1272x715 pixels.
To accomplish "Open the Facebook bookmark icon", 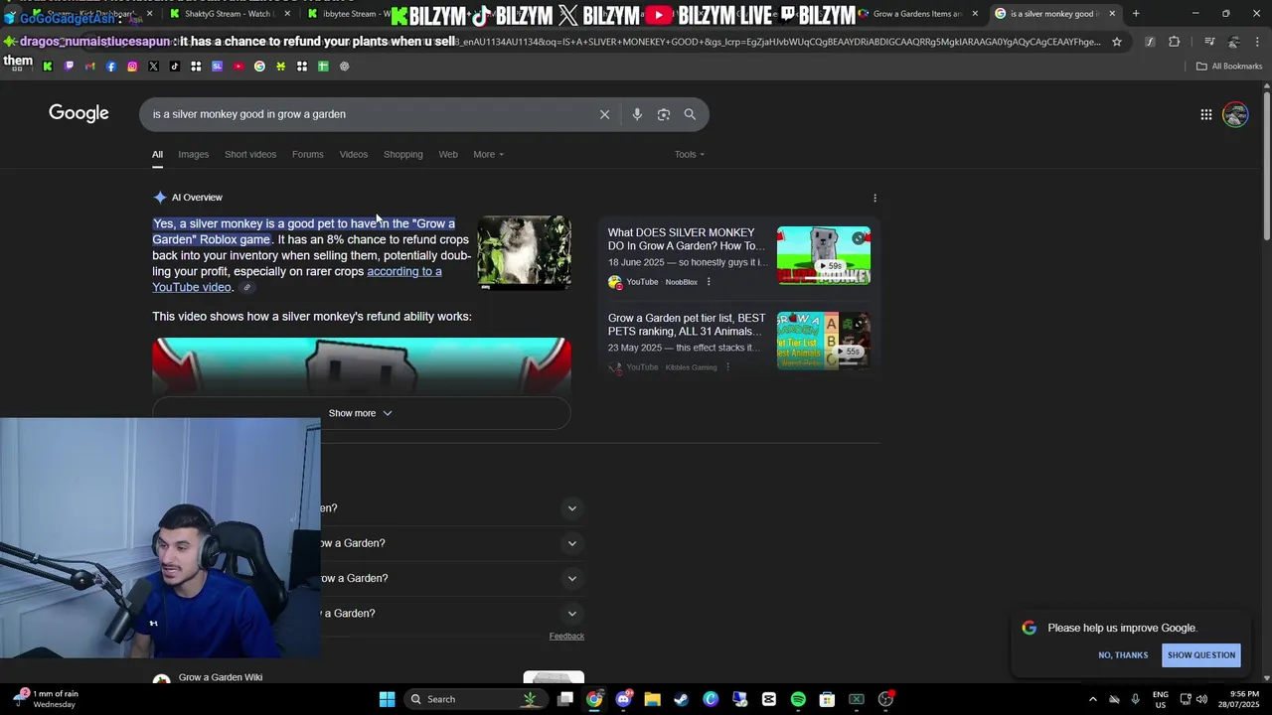I will point(110,67).
